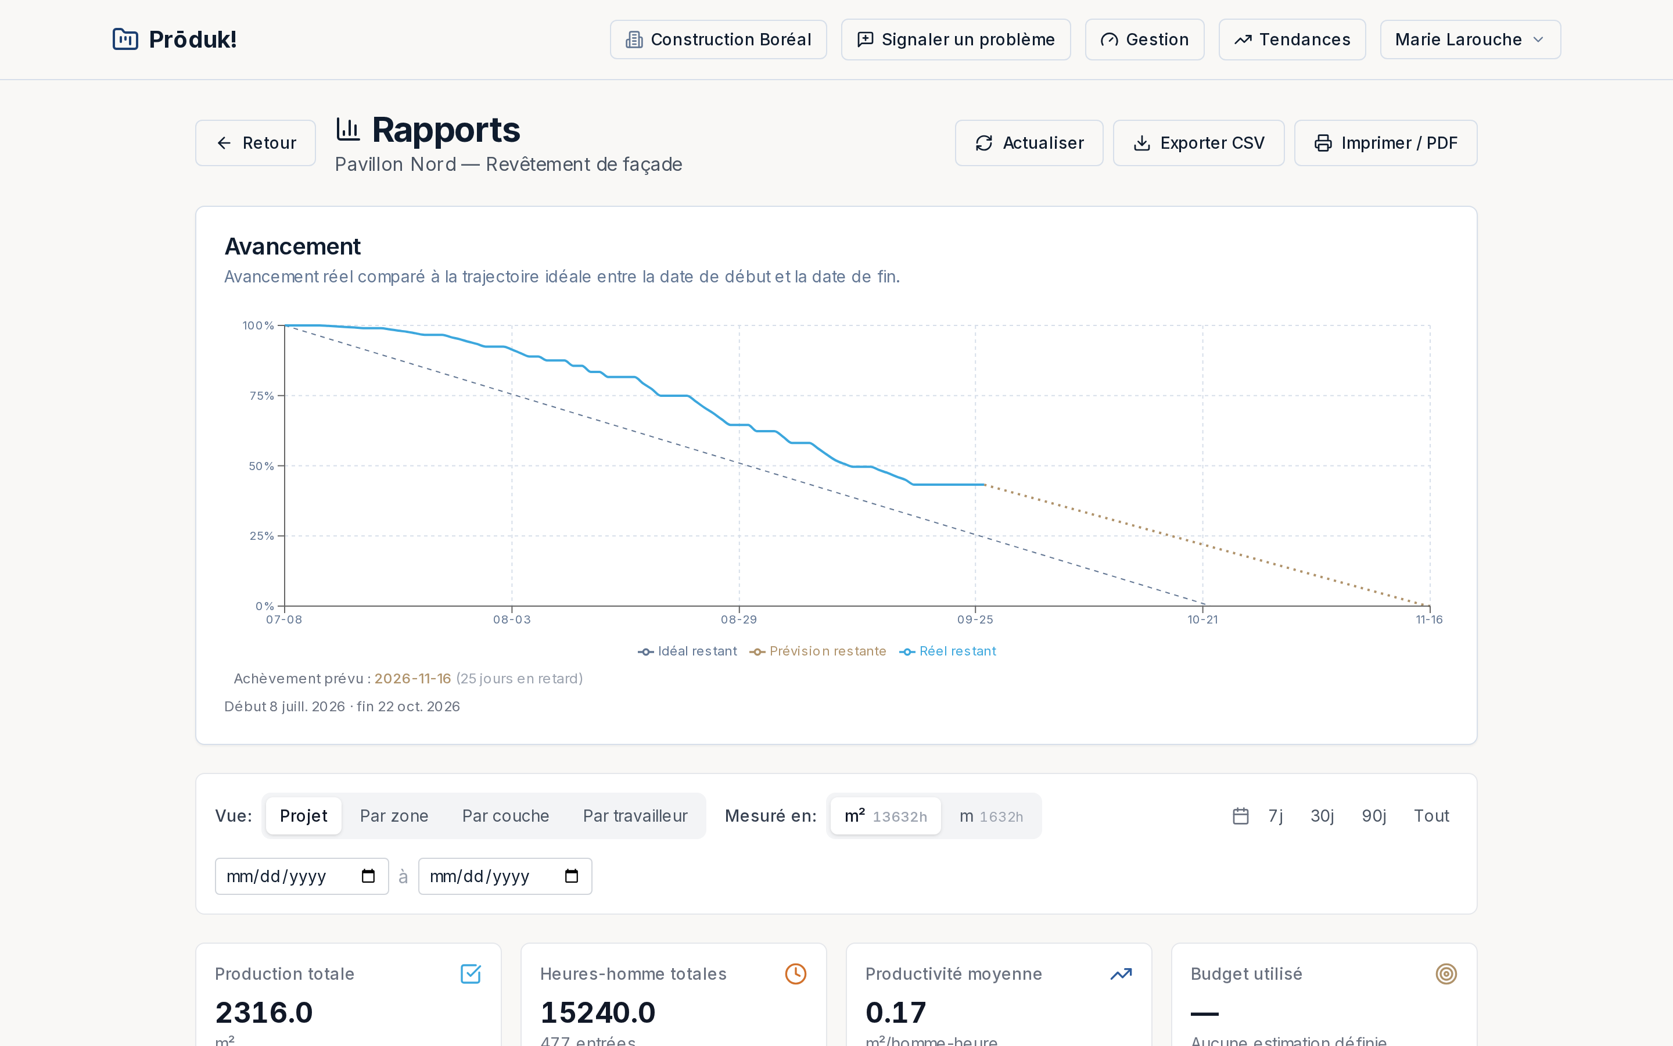Select the Projet view tab
The image size is (1673, 1046).
coord(303,816)
